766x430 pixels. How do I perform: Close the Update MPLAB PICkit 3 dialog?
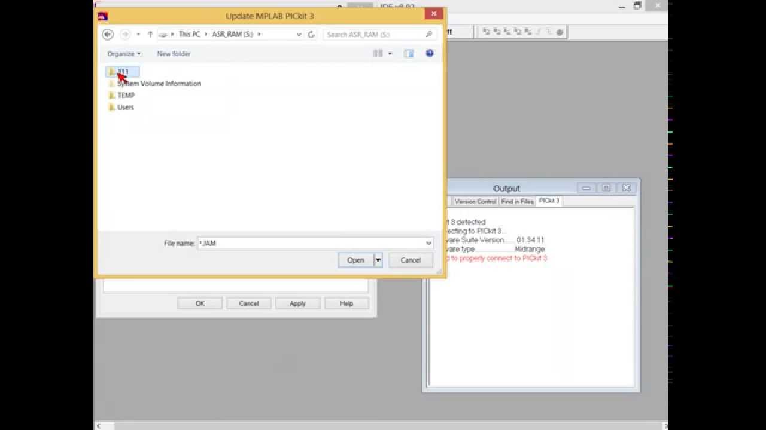pyautogui.click(x=434, y=14)
